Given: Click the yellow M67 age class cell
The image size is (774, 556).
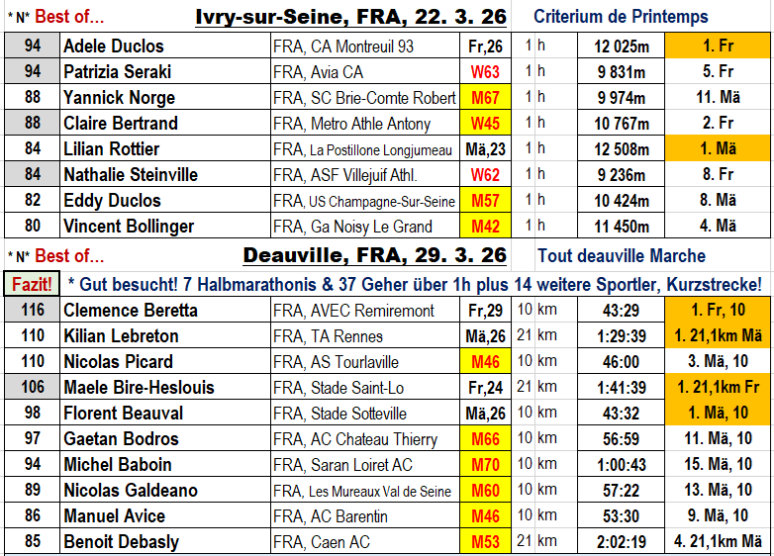Looking at the screenshot, I should coord(485,98).
